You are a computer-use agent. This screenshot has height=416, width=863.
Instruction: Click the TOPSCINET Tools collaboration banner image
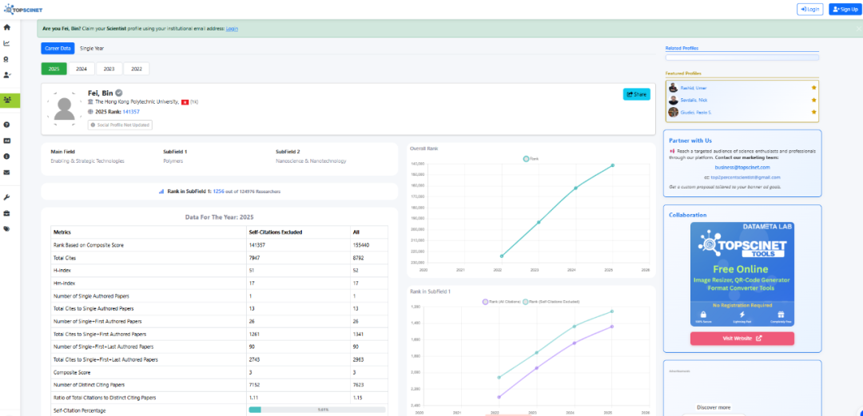[742, 275]
